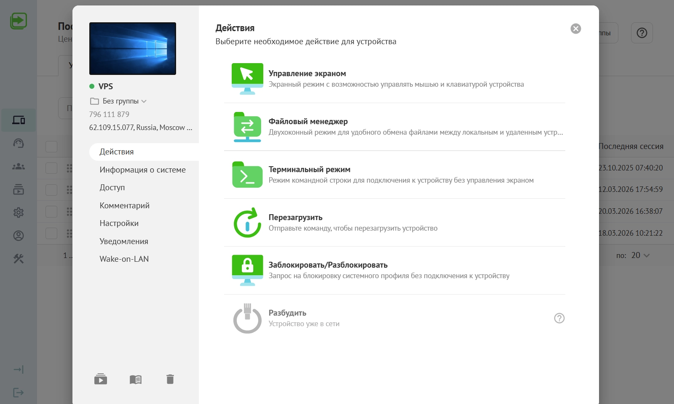Image resolution: width=674 pixels, height=404 pixels.
Task: Open Уведомления notifications section
Action: coord(123,241)
